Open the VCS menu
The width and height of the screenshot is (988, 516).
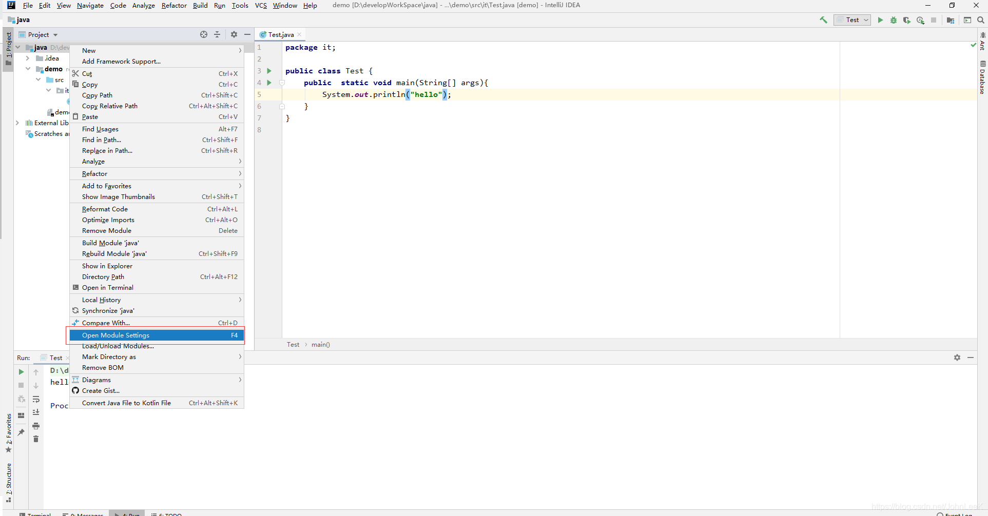click(261, 6)
